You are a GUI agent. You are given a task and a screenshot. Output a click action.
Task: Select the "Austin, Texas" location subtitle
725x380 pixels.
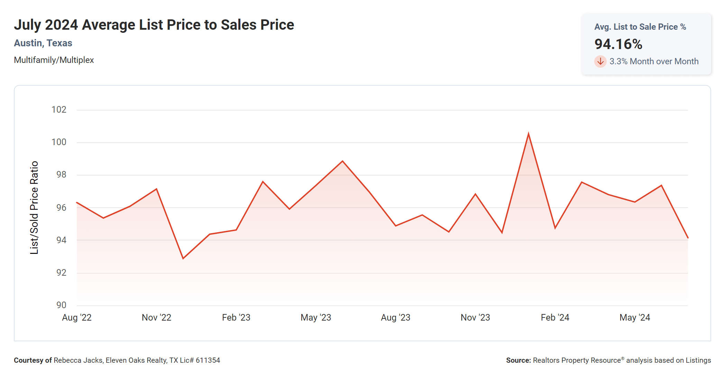coord(43,43)
